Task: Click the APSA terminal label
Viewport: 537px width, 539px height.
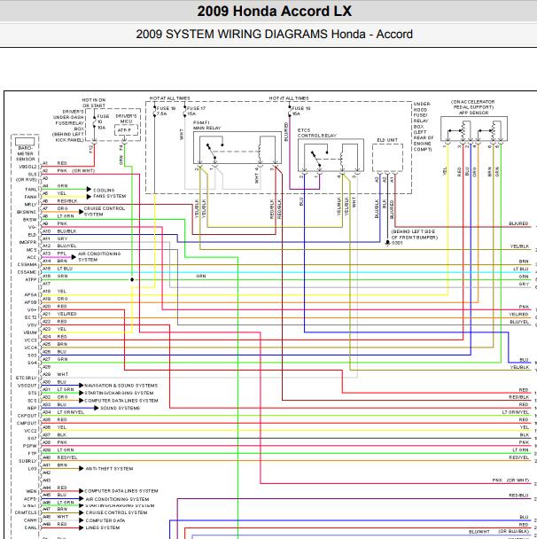Action: coord(31,295)
